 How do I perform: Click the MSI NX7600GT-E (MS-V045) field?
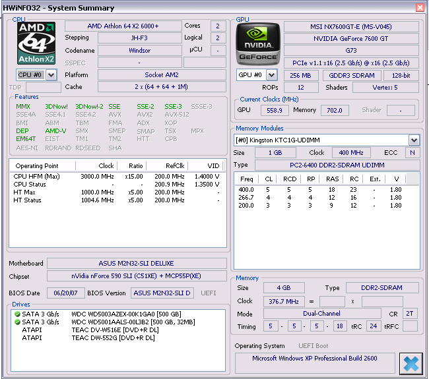(351, 27)
